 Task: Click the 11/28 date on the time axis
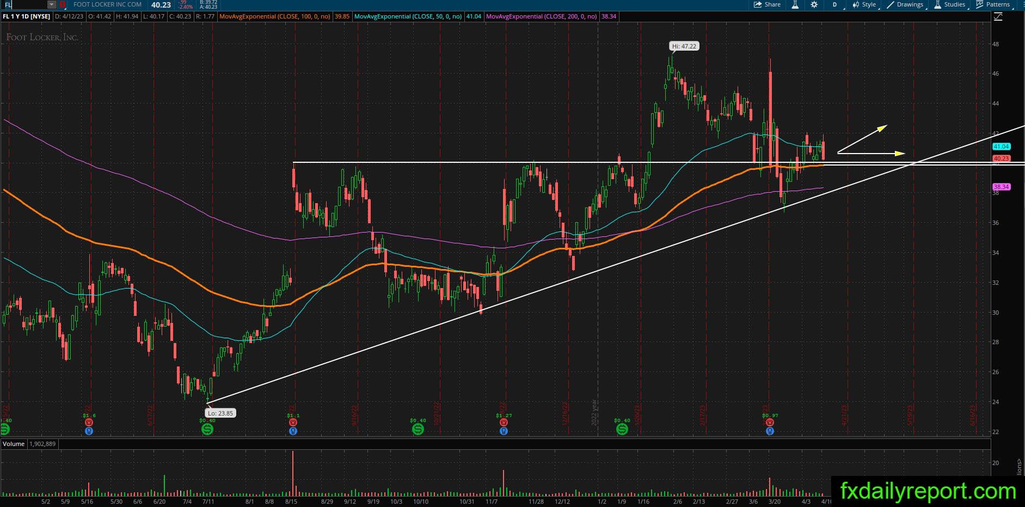pyautogui.click(x=536, y=502)
